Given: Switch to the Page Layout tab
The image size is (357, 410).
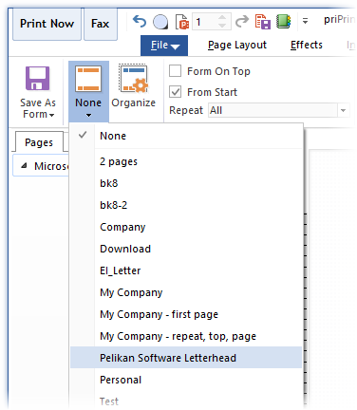Looking at the screenshot, I should click(237, 46).
